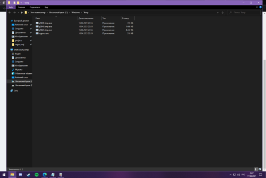
Task: Click the 23:56 modified date cell
Action: pos(86,30)
